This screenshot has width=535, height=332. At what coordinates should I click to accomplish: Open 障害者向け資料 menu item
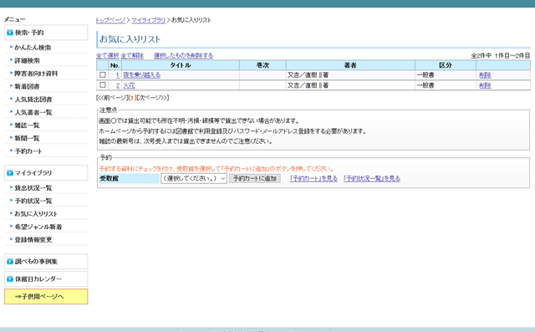click(36, 74)
